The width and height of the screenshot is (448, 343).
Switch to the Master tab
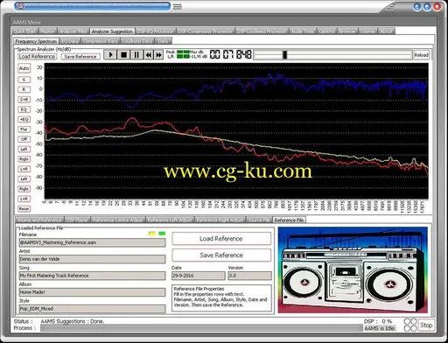47,31
